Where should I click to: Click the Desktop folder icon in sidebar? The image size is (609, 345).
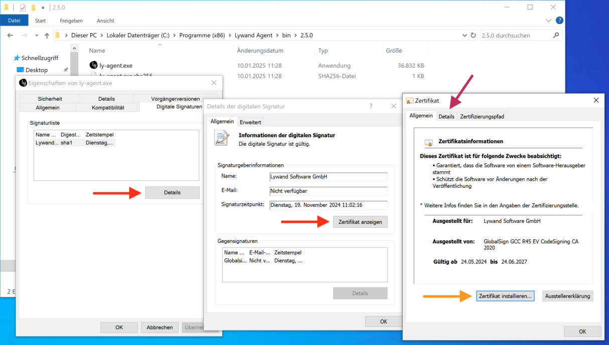tap(20, 70)
